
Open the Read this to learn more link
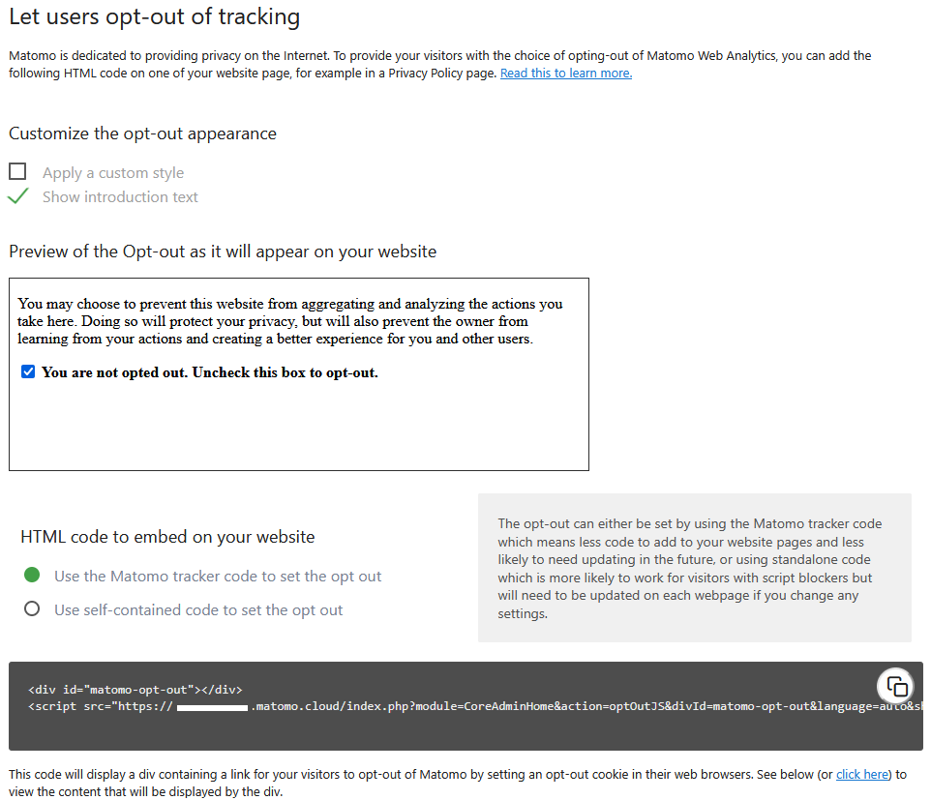(x=565, y=74)
